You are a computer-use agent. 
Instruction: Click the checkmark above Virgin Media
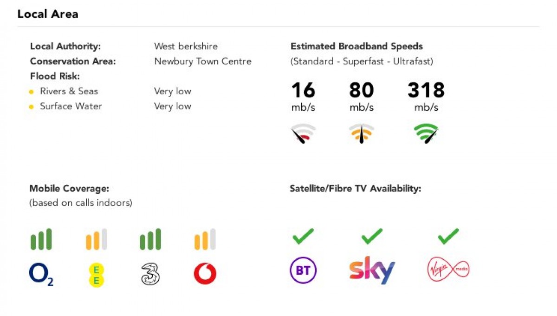(448, 236)
